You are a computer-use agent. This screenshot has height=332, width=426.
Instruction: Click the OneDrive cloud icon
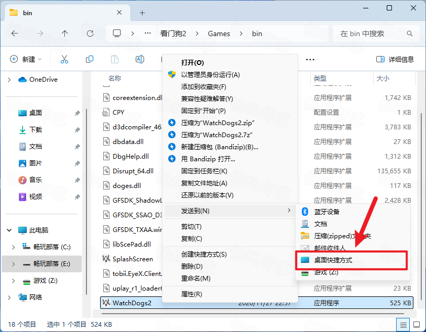[x=23, y=80]
